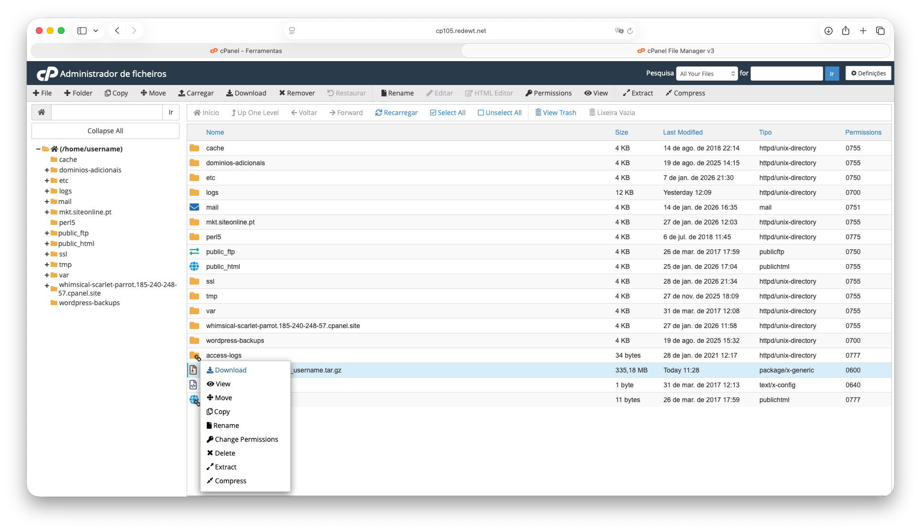Open Permissions from the toolbar
This screenshot has width=921, height=532.
[548, 93]
